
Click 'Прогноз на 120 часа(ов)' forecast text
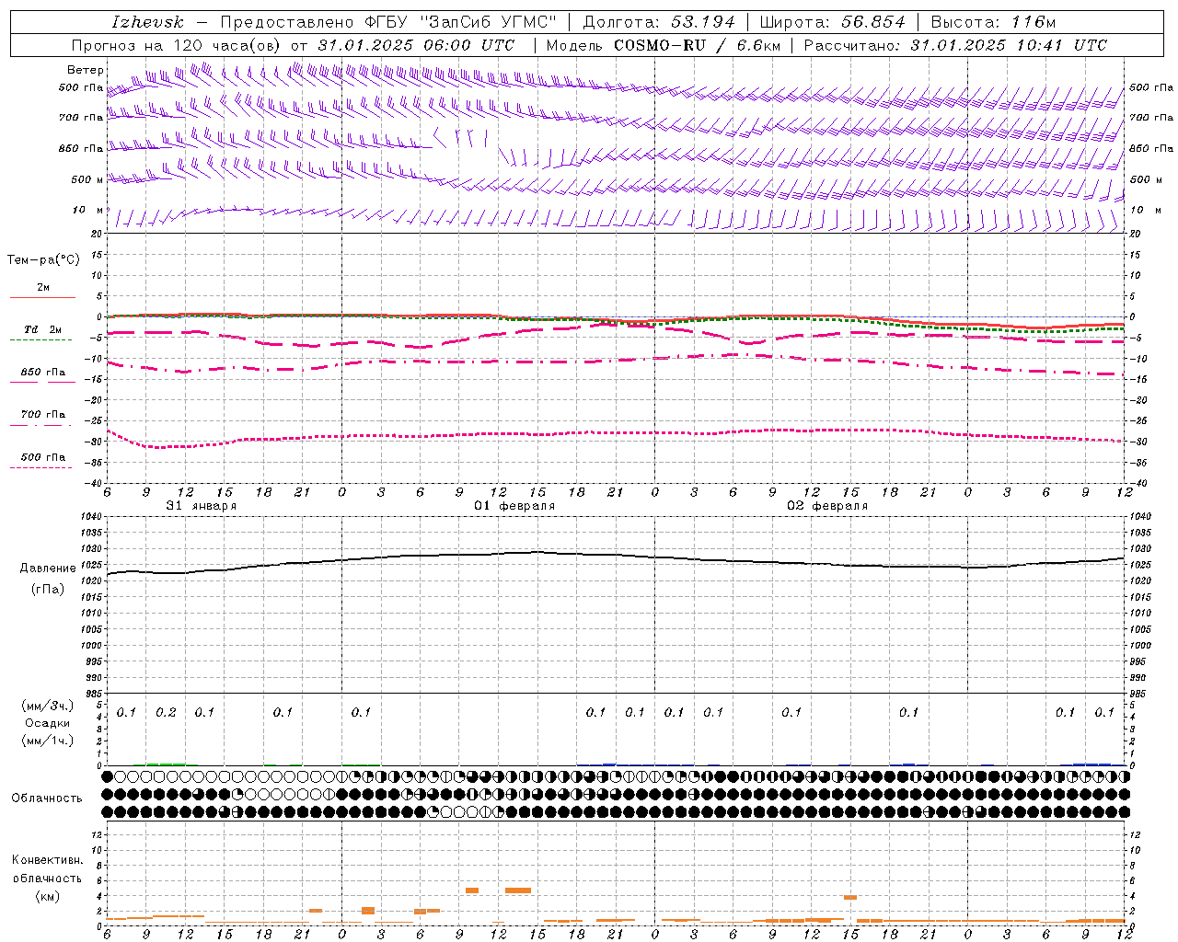click(x=177, y=45)
